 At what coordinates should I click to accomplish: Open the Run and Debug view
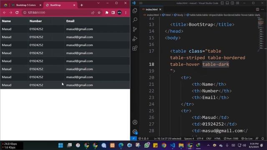(x=135, y=39)
